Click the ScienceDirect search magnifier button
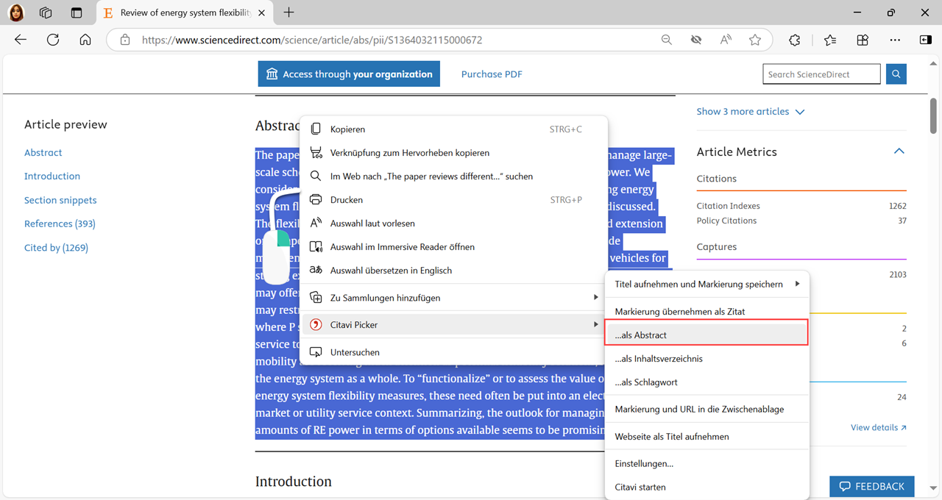Image resolution: width=942 pixels, height=500 pixels. tap(896, 74)
